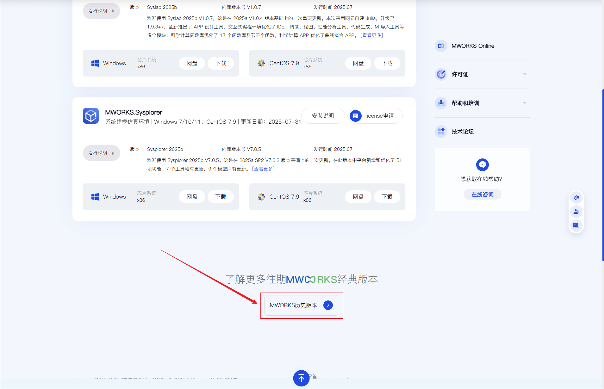Screen dimensions: 604x389
Task: Open the MWORKS Online icon
Action: (441, 46)
